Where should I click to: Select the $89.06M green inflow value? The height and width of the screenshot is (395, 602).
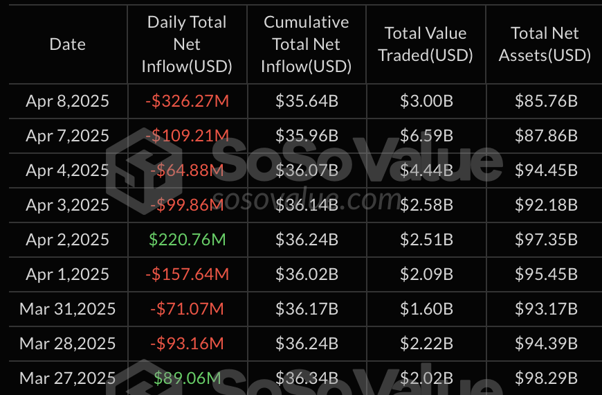click(x=187, y=378)
